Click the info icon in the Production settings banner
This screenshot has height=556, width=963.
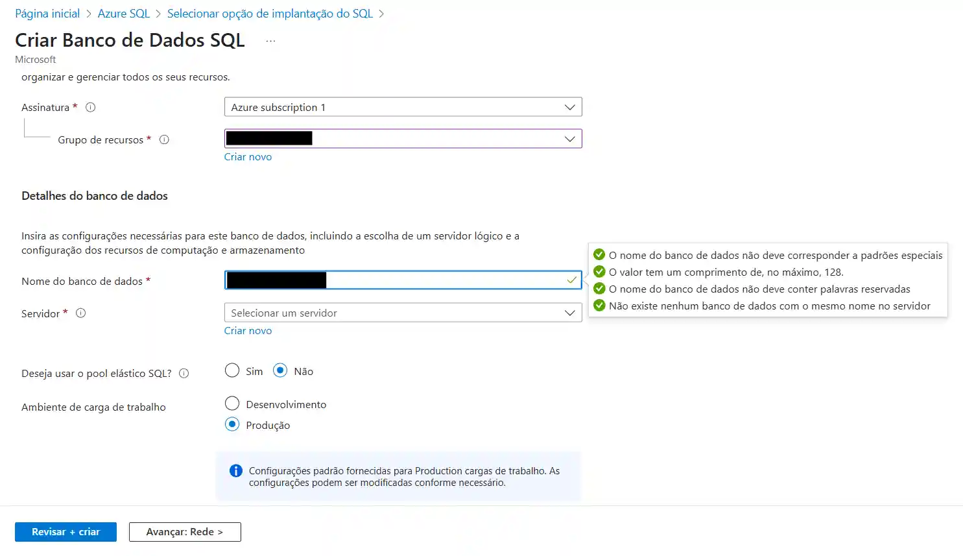(x=235, y=470)
